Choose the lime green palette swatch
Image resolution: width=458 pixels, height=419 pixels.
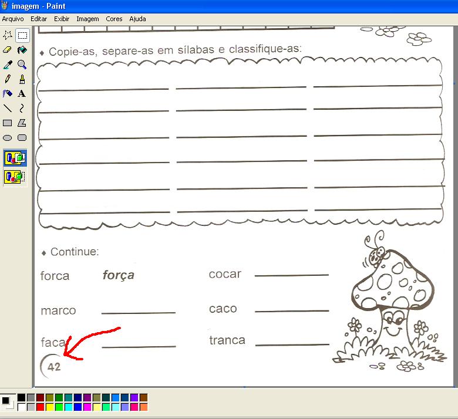tap(59, 407)
